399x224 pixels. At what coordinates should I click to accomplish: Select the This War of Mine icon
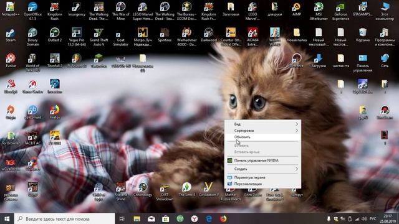tap(120, 11)
